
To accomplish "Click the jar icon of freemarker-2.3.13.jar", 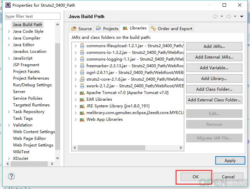I will pyautogui.click(x=82, y=66).
